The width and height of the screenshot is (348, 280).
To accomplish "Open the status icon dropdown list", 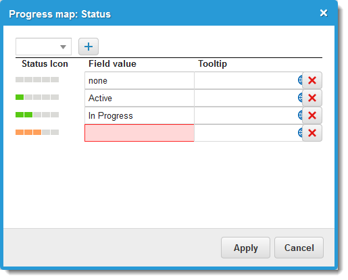I will (x=43, y=47).
